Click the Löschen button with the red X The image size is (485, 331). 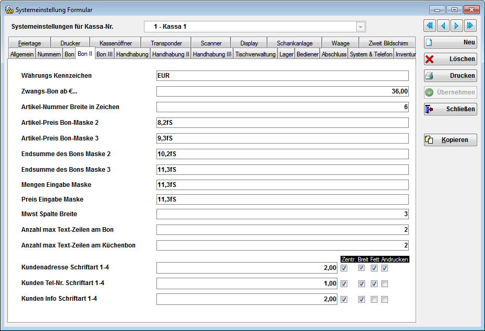451,59
